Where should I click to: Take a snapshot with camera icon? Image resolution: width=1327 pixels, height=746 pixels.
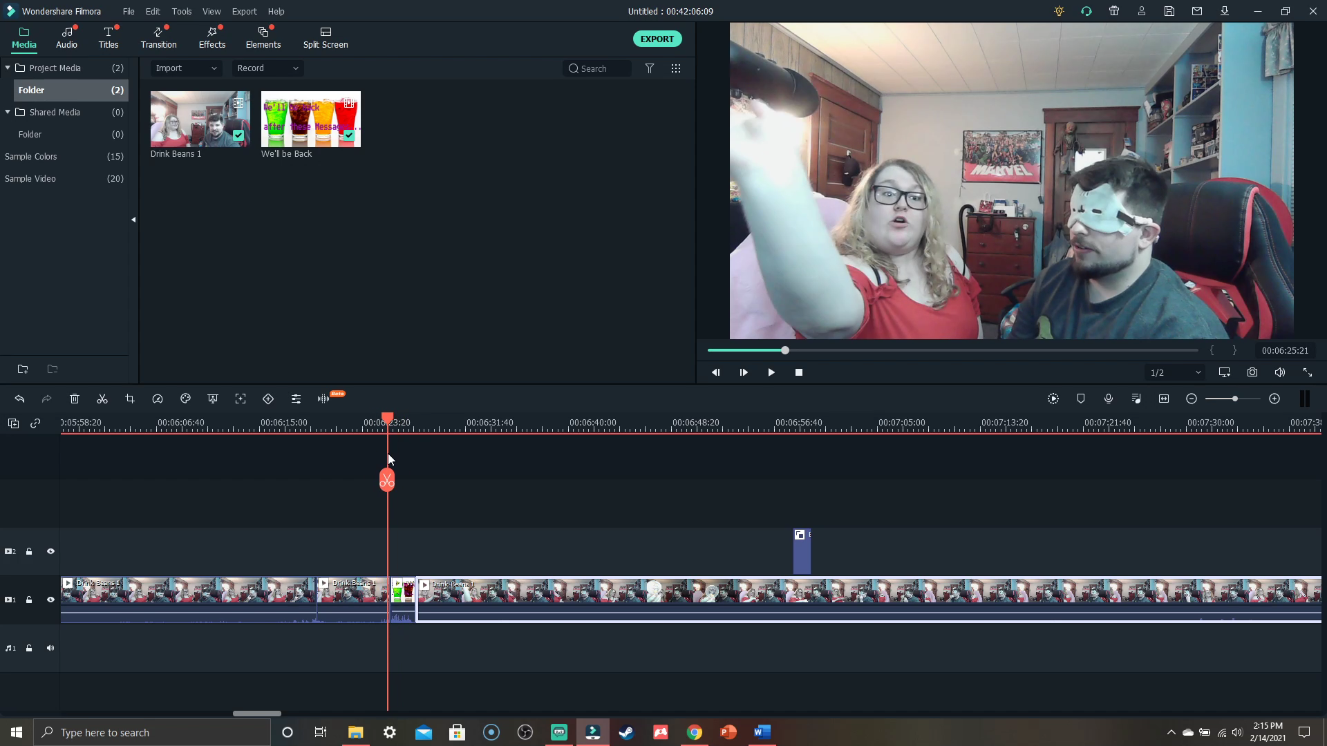[1252, 372]
